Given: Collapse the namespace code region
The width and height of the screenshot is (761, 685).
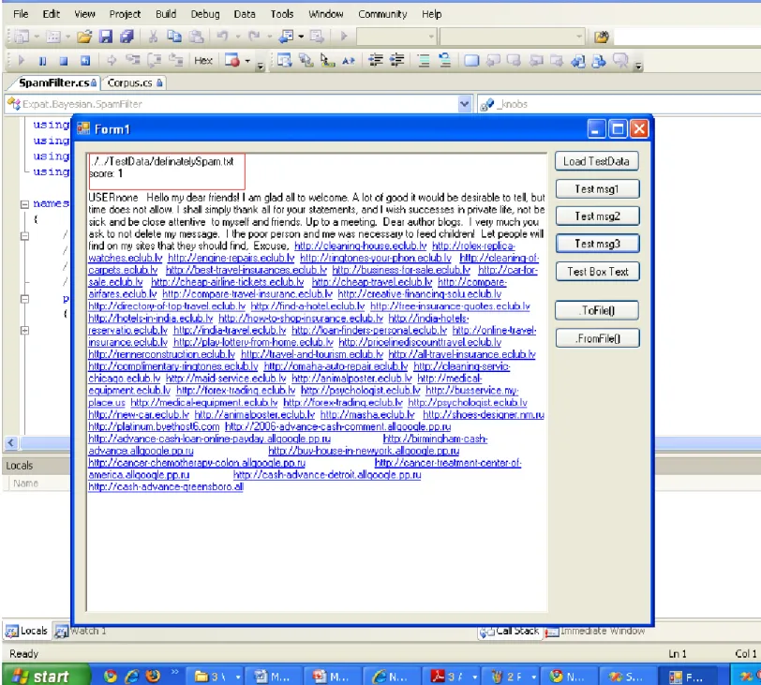Looking at the screenshot, I should point(24,204).
